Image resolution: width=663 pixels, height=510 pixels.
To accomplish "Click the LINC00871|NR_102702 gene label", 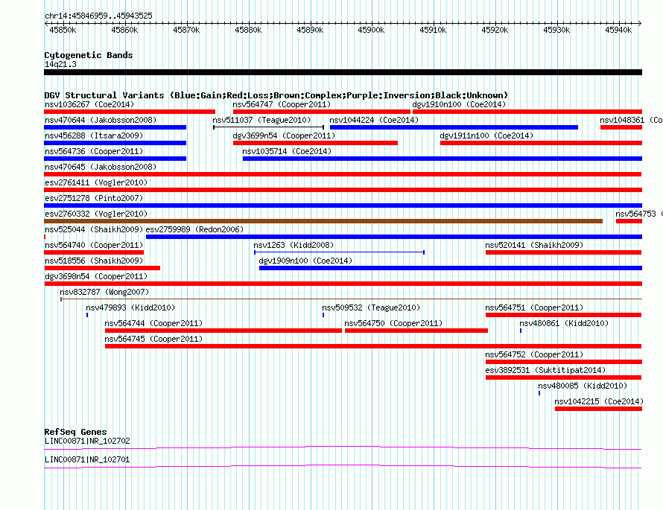I will [x=87, y=441].
